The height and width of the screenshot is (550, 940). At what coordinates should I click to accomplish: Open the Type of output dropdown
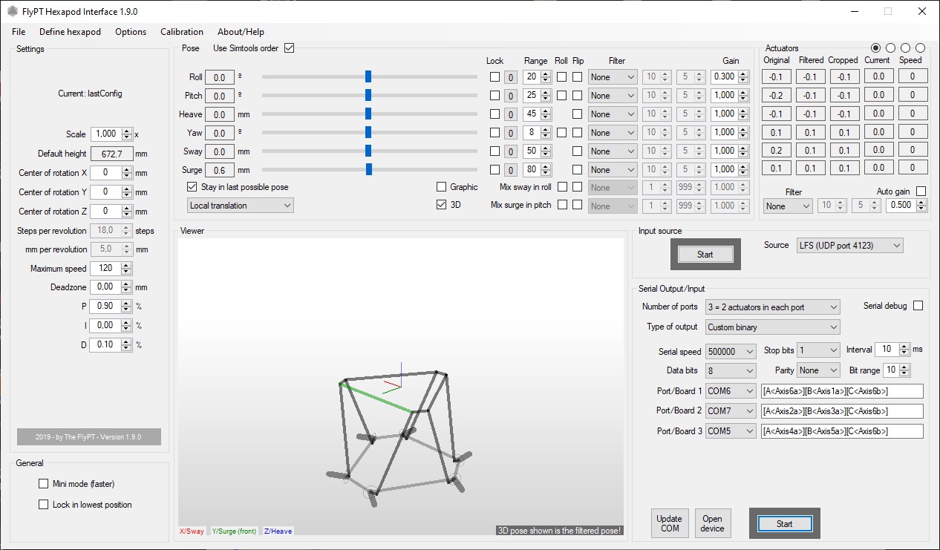click(772, 327)
